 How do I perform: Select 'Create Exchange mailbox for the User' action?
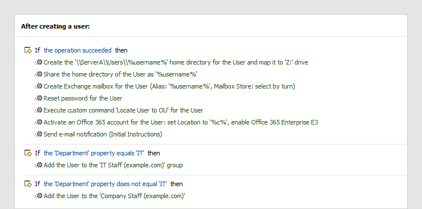pos(169,86)
